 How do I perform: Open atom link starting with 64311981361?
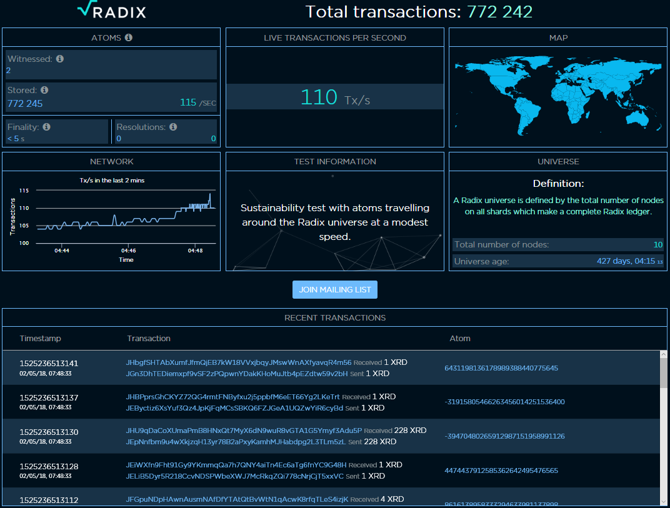coord(501,368)
